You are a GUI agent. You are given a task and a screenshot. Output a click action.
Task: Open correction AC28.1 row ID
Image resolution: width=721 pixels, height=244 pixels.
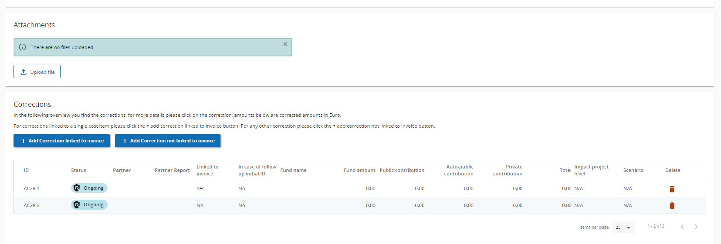point(31,188)
